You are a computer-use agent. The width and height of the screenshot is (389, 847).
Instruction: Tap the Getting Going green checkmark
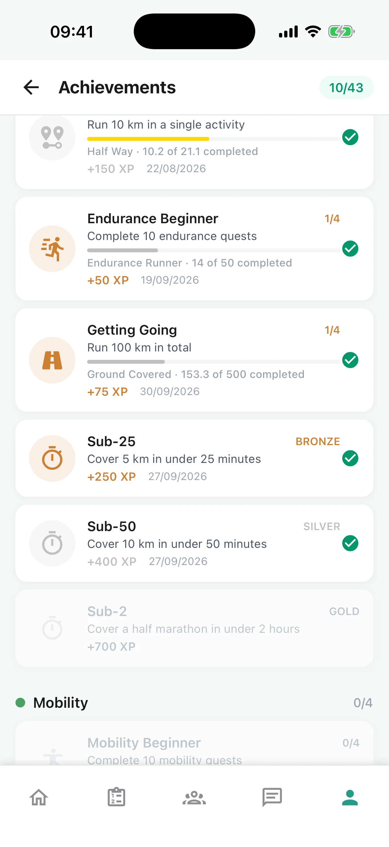coord(350,360)
